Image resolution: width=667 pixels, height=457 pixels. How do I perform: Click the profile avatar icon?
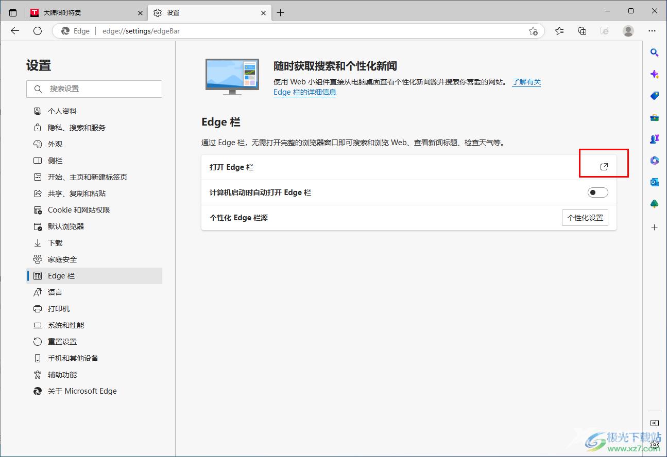(628, 31)
